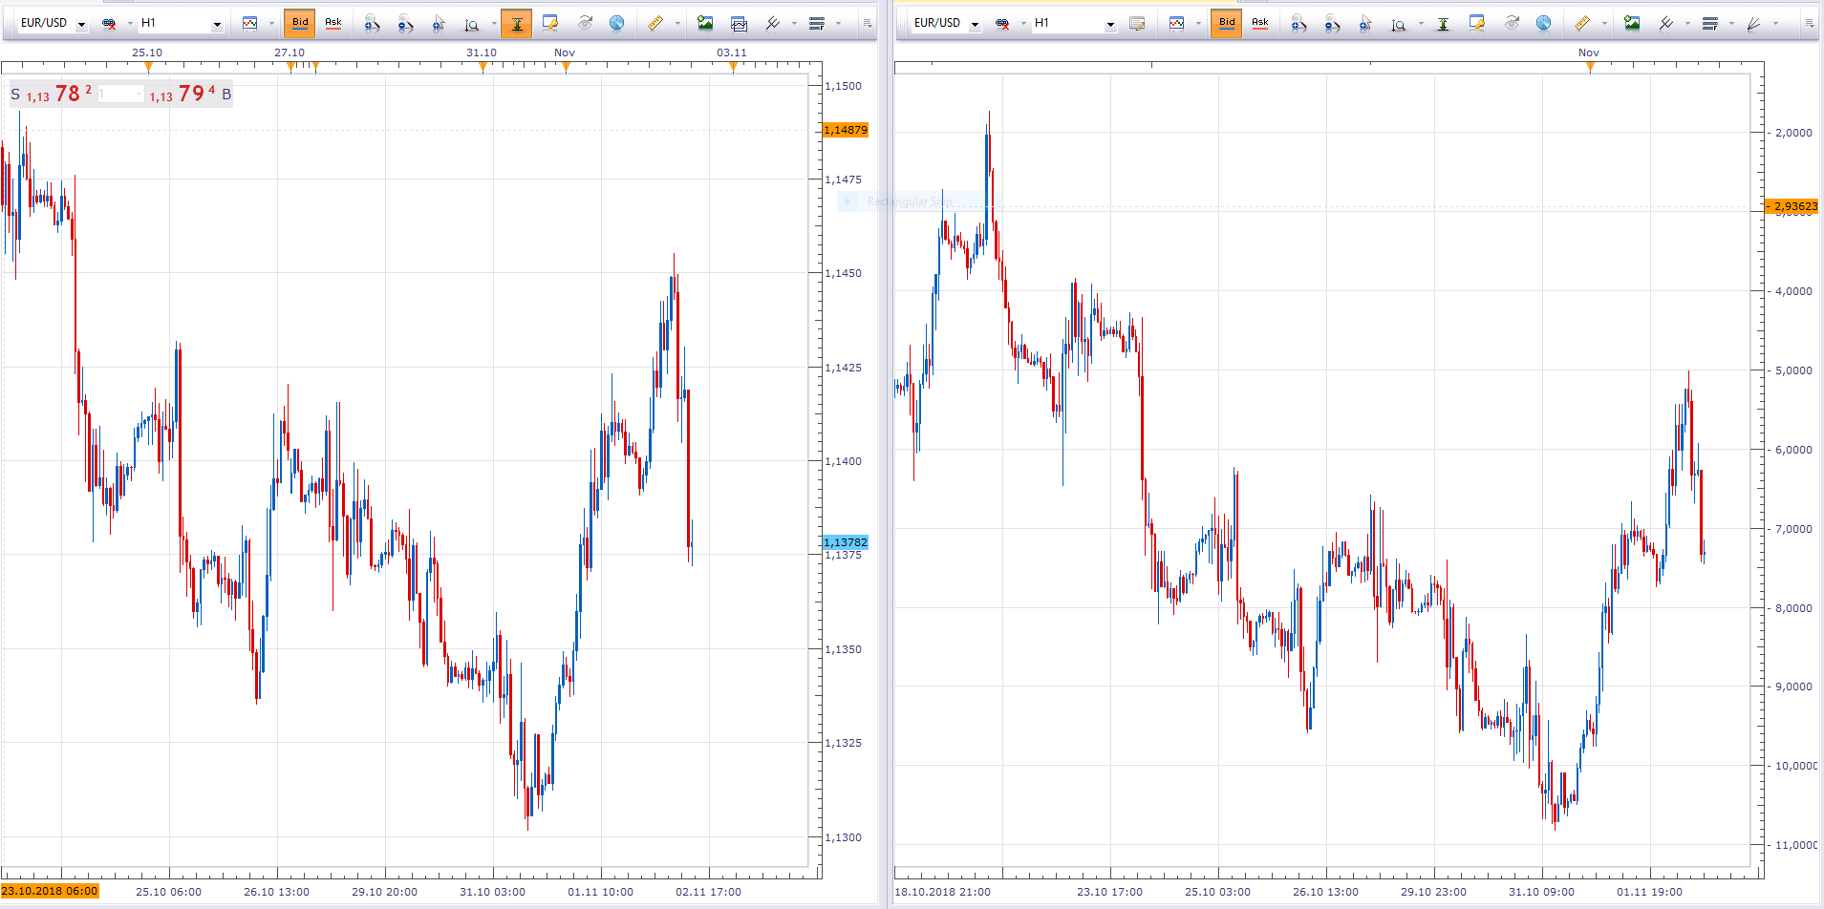Click blue 1,13782 current price label
The height and width of the screenshot is (909, 1824).
(846, 542)
